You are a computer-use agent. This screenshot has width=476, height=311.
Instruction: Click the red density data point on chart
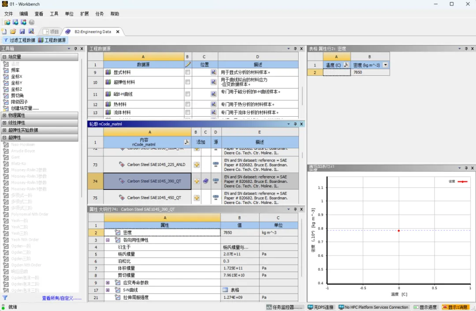(398, 230)
